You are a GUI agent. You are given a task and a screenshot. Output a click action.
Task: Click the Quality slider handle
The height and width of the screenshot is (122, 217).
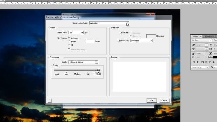(x=99, y=70)
